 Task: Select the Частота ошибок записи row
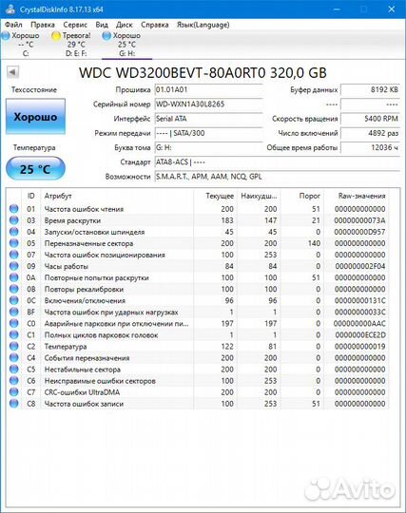pyautogui.click(x=199, y=404)
